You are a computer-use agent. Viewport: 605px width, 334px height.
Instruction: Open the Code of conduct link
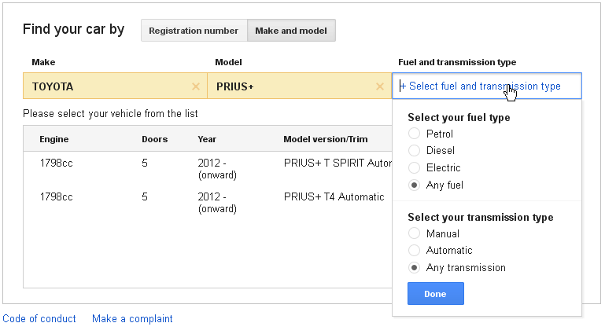coord(39,318)
